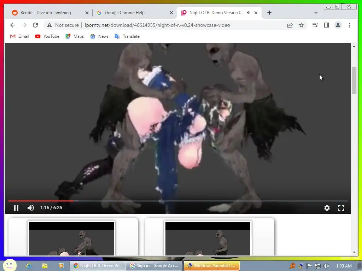362x271 pixels.
Task: Open the first related video thumbnail
Action: pos(71,238)
